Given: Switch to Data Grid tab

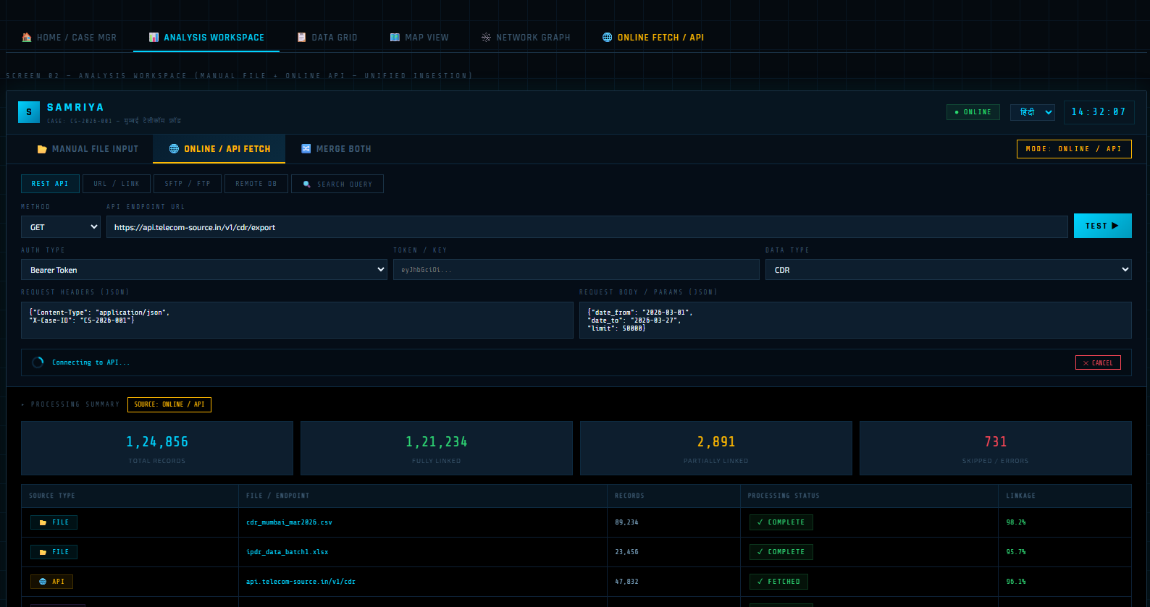Looking at the screenshot, I should tap(327, 38).
